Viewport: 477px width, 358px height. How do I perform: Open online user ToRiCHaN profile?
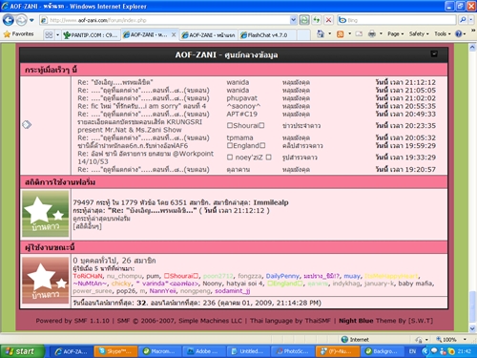pyautogui.click(x=88, y=276)
